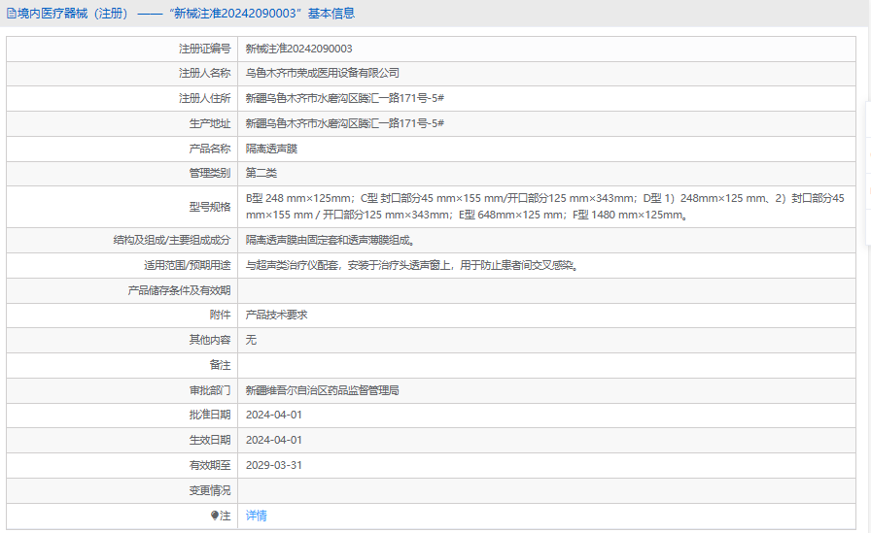Click the product name 隔离透声膜
Image resolution: width=871 pixels, height=533 pixels.
click(271, 149)
